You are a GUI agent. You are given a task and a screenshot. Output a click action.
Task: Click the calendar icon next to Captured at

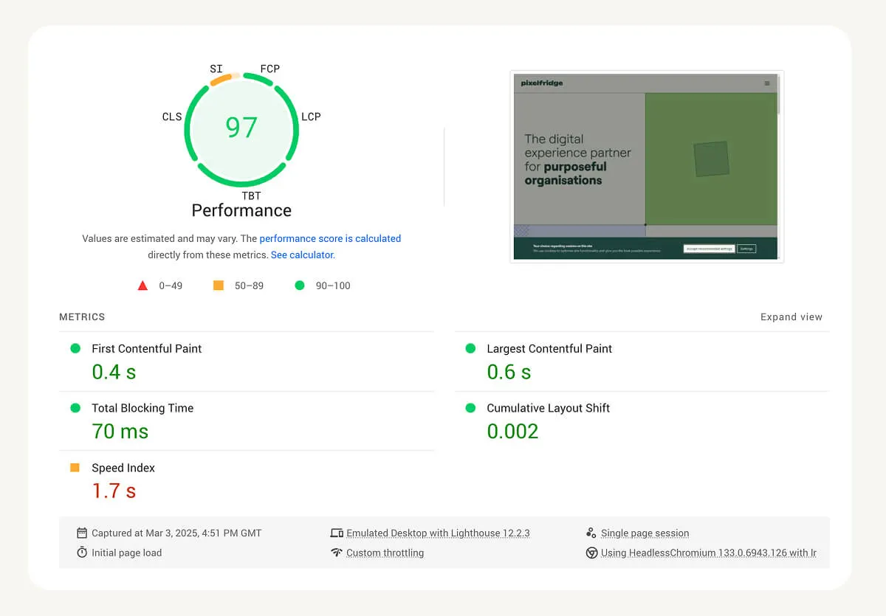(x=82, y=533)
